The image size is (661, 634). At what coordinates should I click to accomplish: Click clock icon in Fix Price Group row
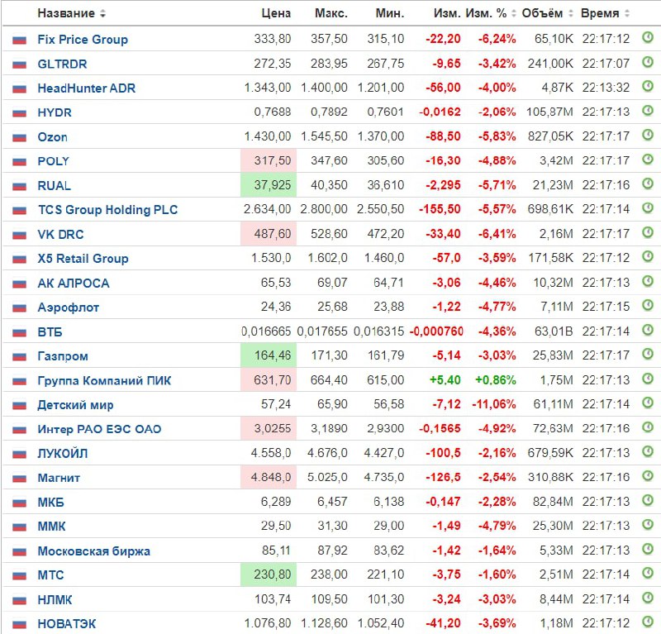pyautogui.click(x=648, y=38)
